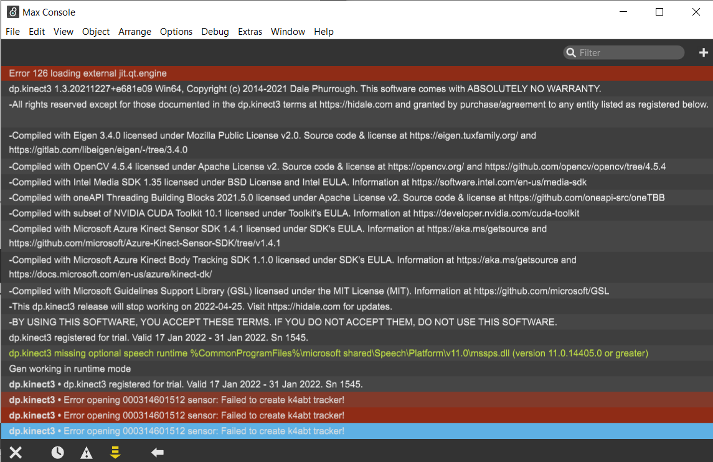This screenshot has height=462, width=713.
Task: Select the 'will stop working on 2022-04-25' line
Action: 357,306
